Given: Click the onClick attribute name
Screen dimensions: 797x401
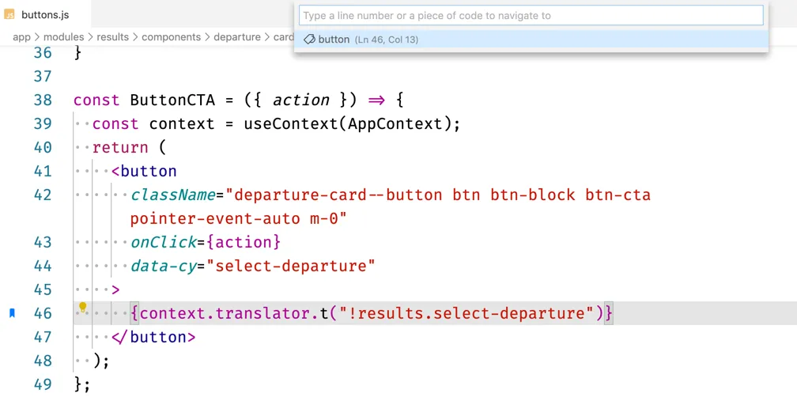Looking at the screenshot, I should pos(163,242).
